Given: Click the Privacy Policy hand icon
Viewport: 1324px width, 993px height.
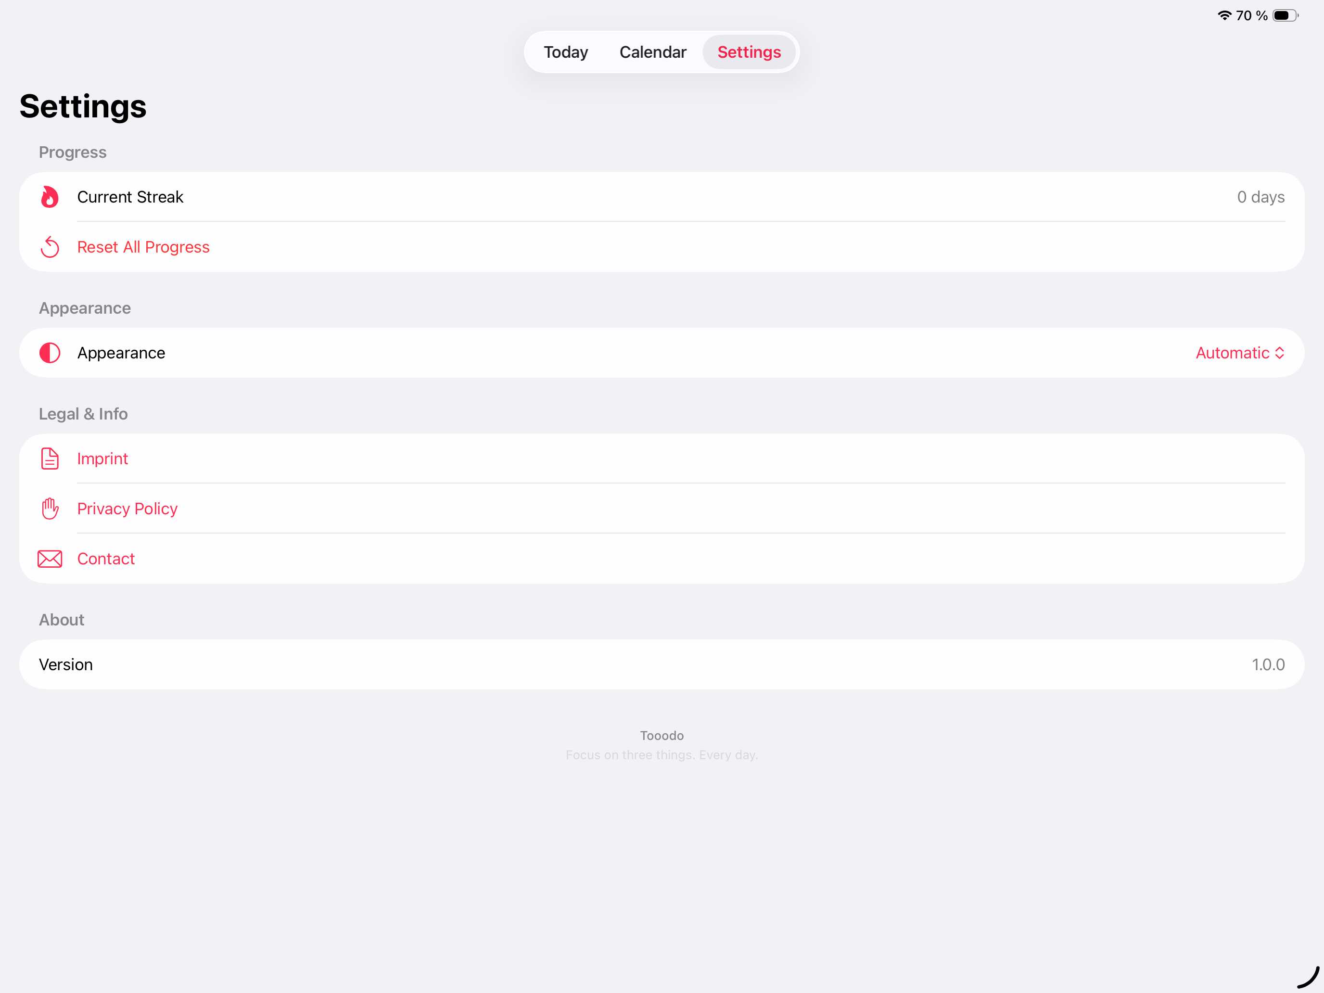Looking at the screenshot, I should click(x=50, y=508).
